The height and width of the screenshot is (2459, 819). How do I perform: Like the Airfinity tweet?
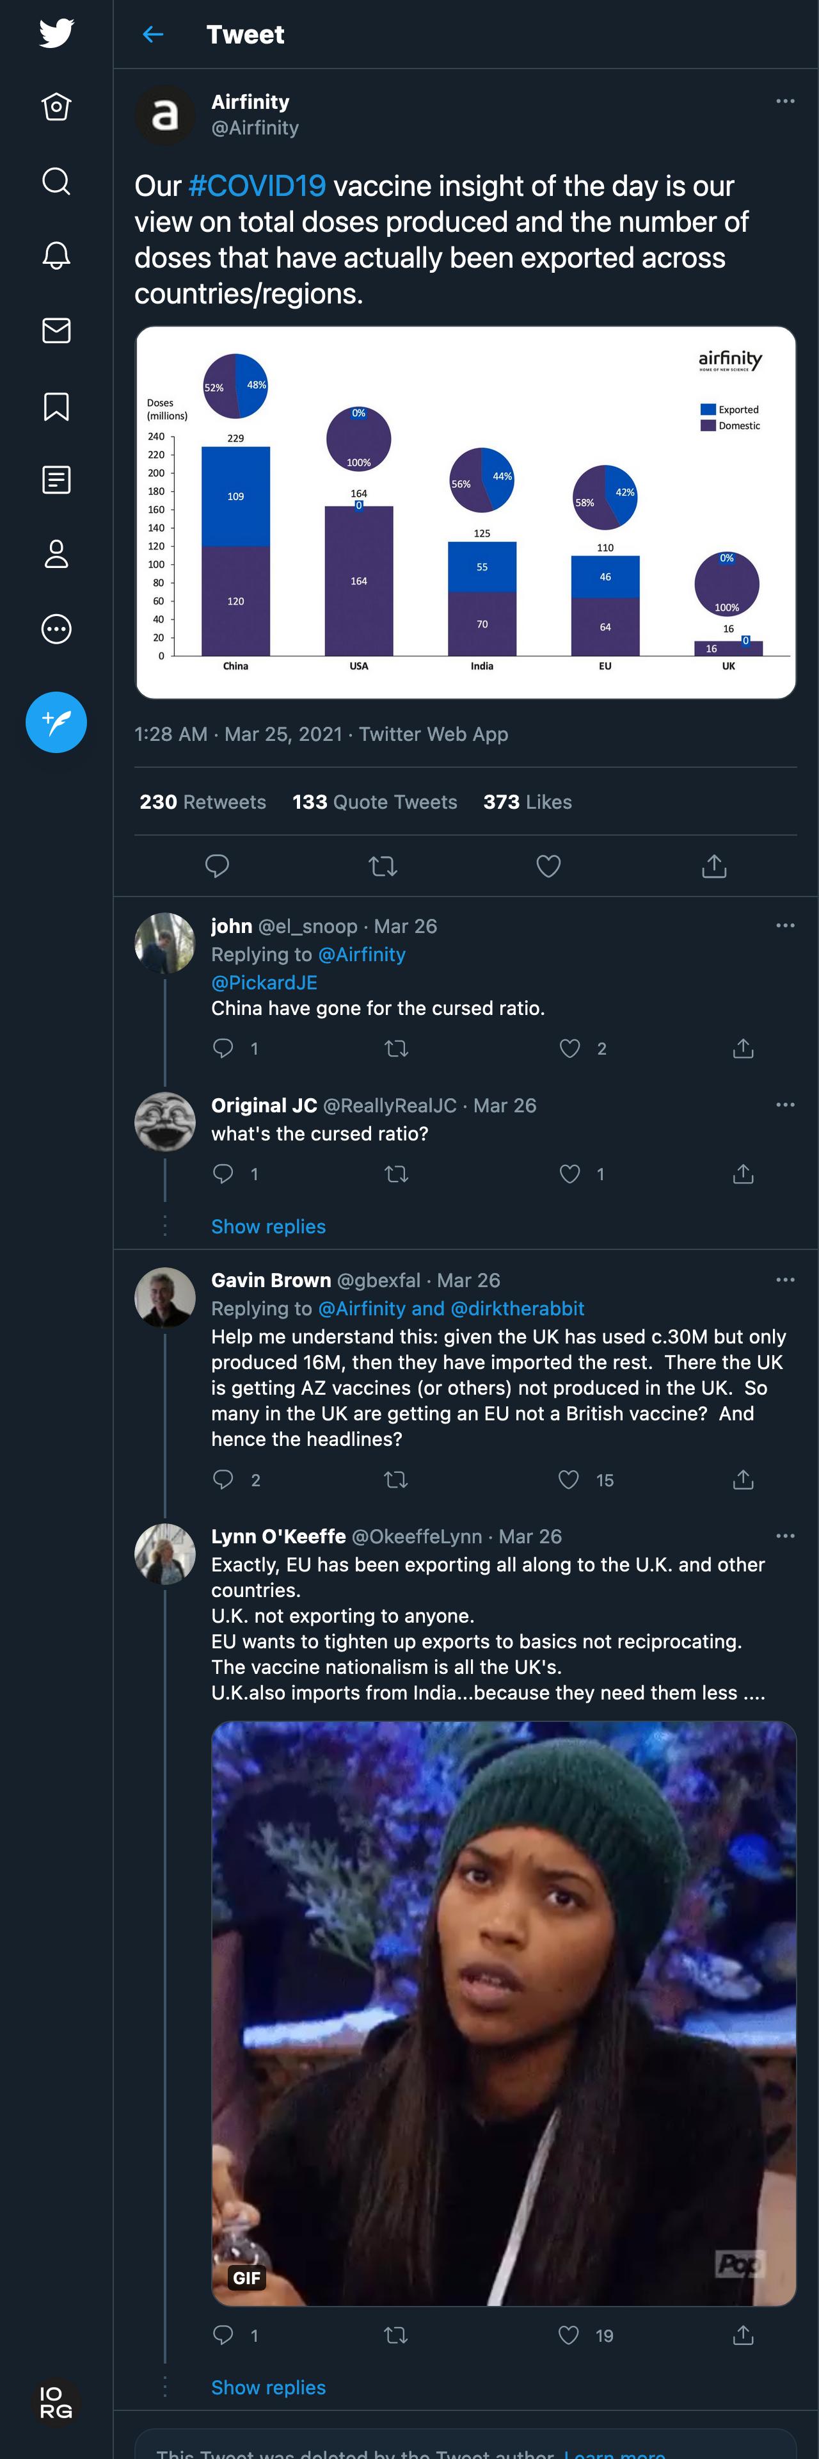click(548, 866)
